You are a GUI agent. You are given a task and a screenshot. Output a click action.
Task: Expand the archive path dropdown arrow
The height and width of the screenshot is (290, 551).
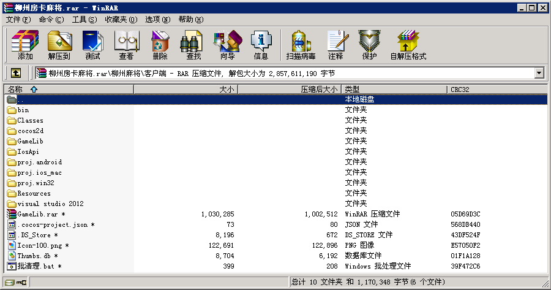(539, 73)
